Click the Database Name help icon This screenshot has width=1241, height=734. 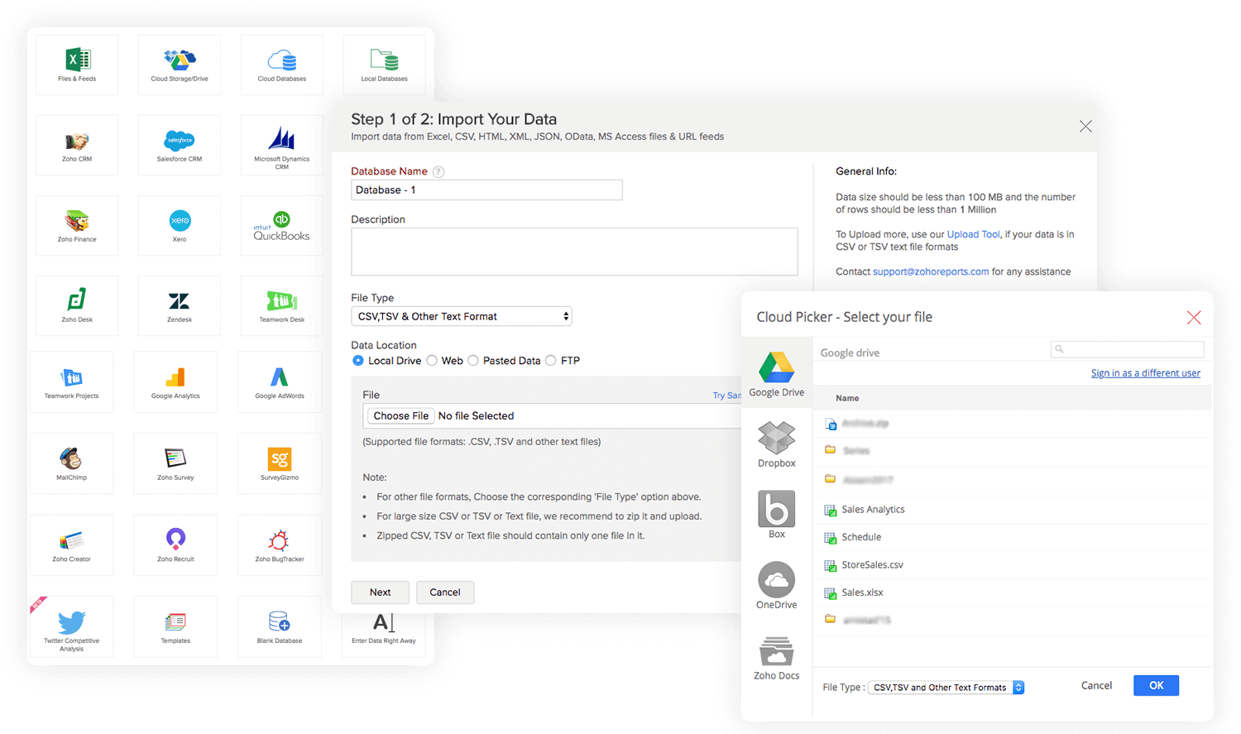click(438, 172)
